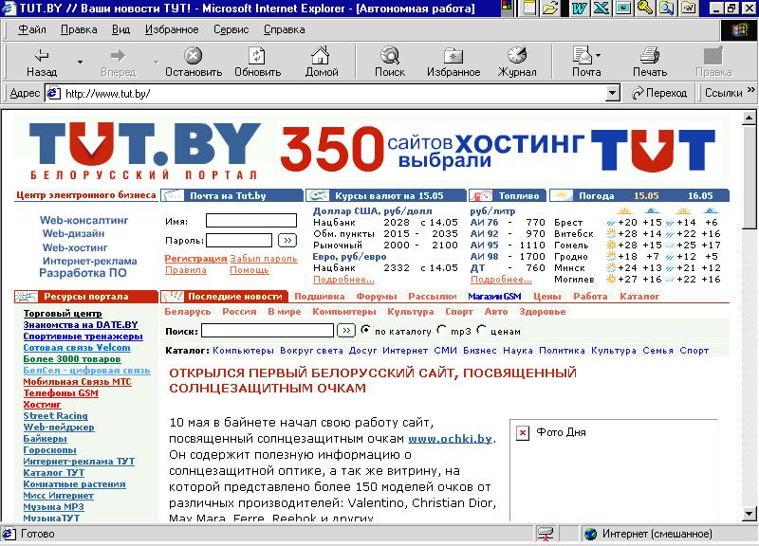The width and height of the screenshot is (759, 546).
Task: Click the page icon in address bar
Action: pyautogui.click(x=53, y=93)
